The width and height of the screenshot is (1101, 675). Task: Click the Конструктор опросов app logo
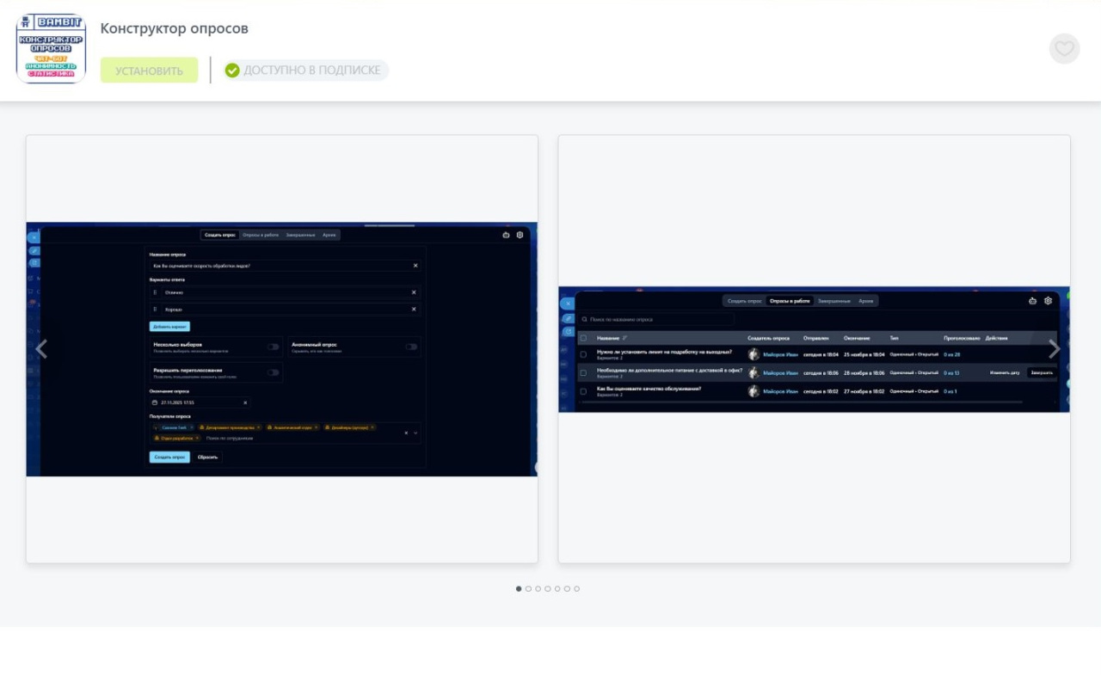tap(51, 48)
